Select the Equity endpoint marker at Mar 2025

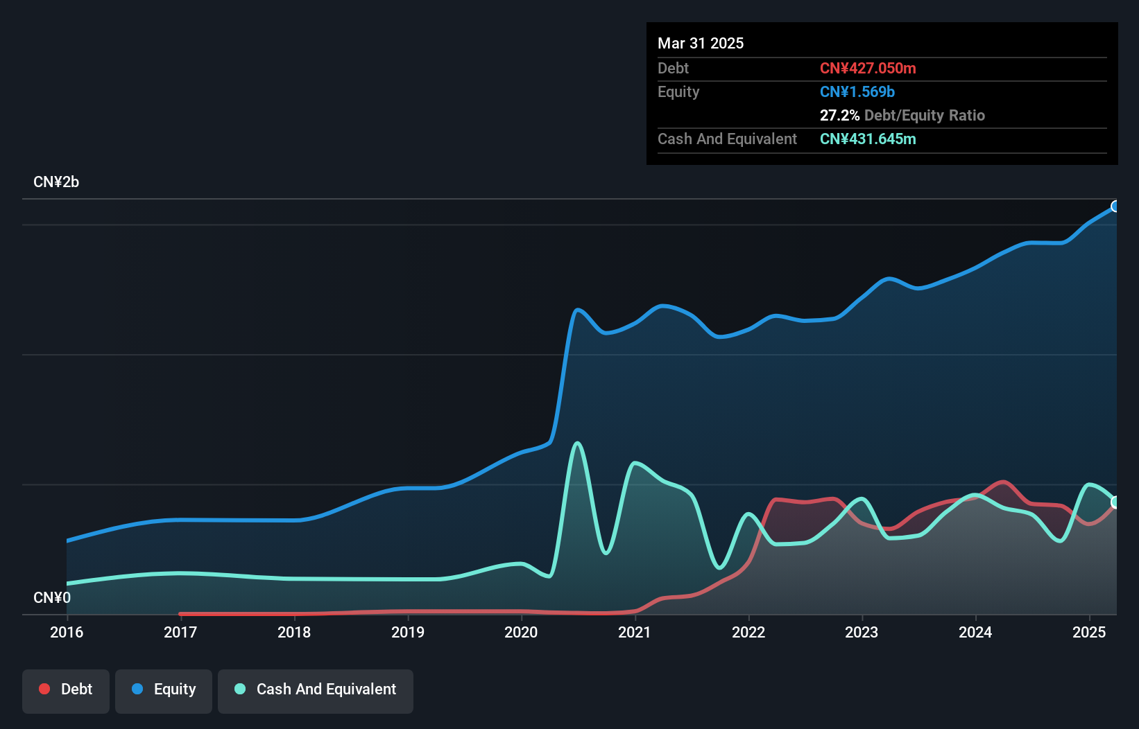[1115, 207]
